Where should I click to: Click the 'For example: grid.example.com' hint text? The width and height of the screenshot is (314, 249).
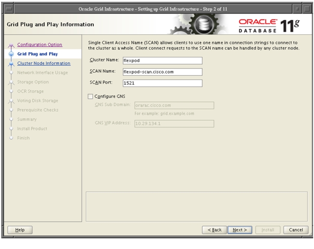coord(164,114)
